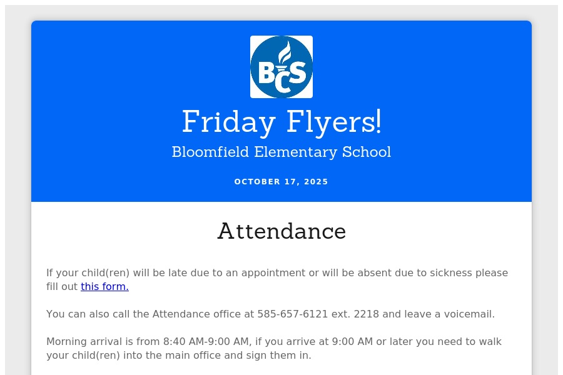Click the BCS school logo
The width and height of the screenshot is (563, 375).
point(281,67)
